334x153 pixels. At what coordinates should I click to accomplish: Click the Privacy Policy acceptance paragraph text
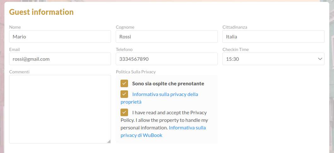pos(164,120)
